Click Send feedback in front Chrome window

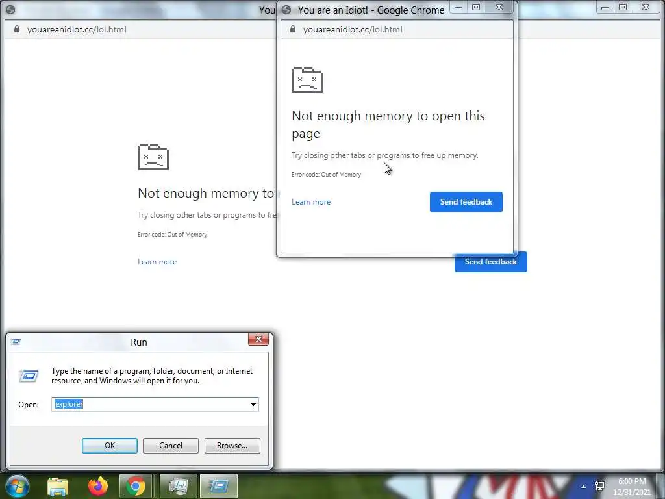click(466, 202)
